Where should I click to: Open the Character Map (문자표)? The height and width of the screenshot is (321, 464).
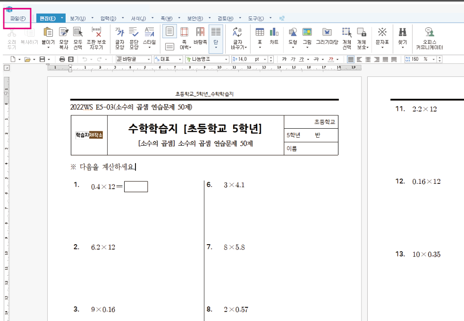click(382, 32)
